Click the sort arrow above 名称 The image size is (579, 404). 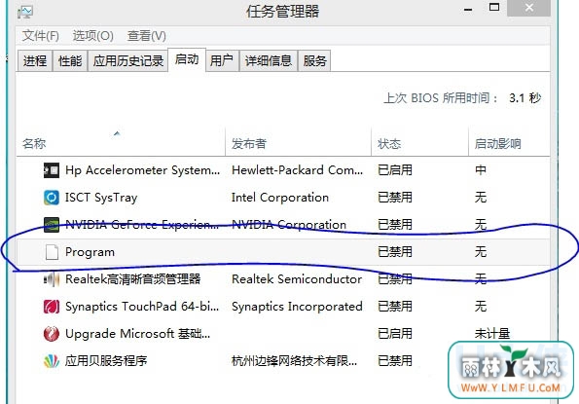[x=117, y=133]
